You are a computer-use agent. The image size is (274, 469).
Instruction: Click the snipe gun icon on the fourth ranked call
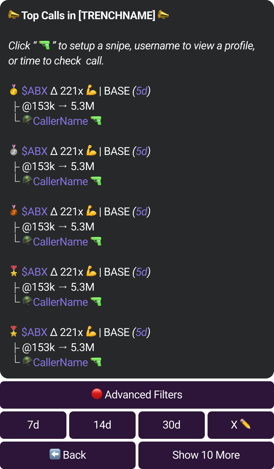[96, 302]
